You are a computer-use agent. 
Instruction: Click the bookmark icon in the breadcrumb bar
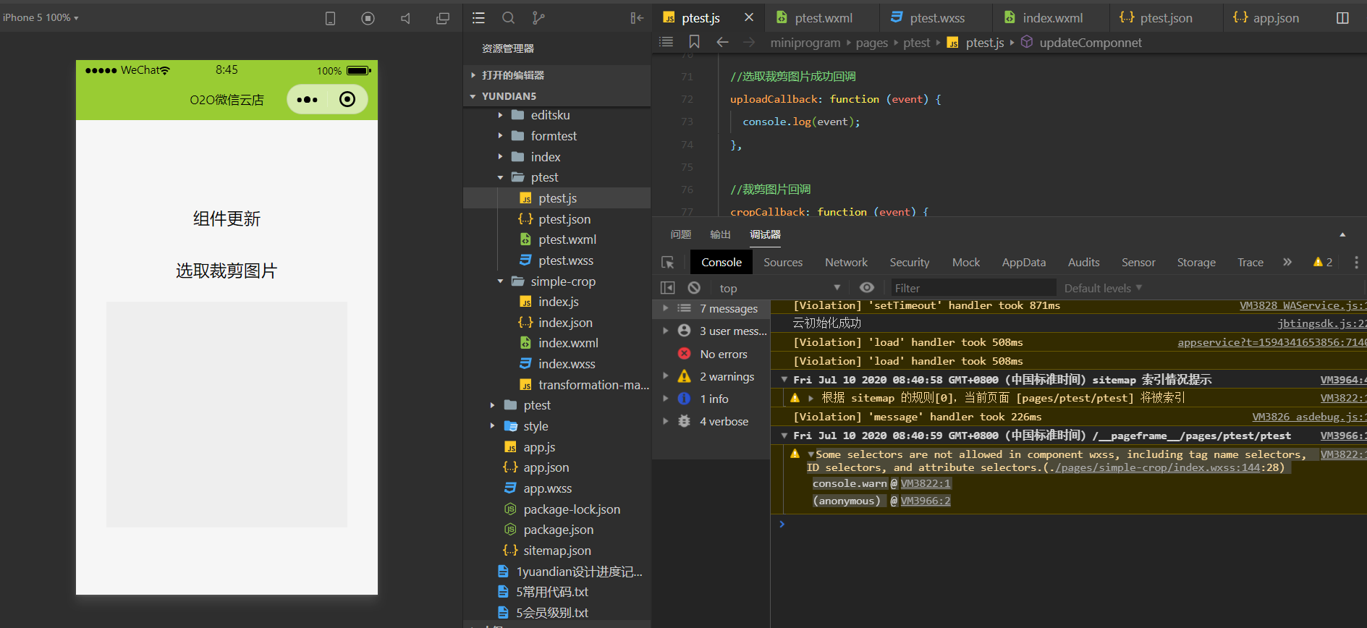point(694,42)
